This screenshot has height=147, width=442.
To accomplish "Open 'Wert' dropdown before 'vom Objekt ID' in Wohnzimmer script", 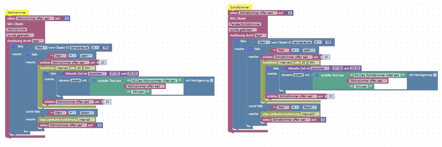I will 41,48.
